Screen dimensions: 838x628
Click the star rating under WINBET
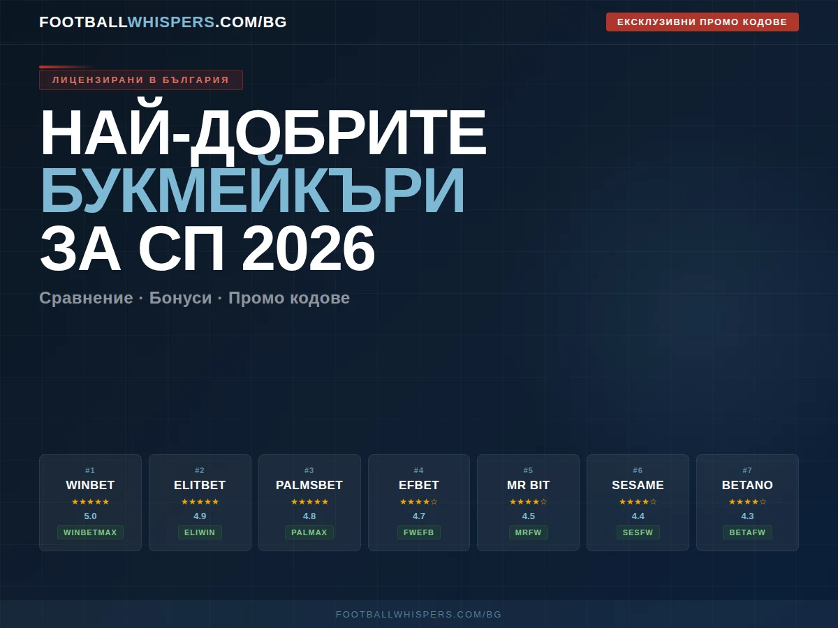tap(90, 502)
